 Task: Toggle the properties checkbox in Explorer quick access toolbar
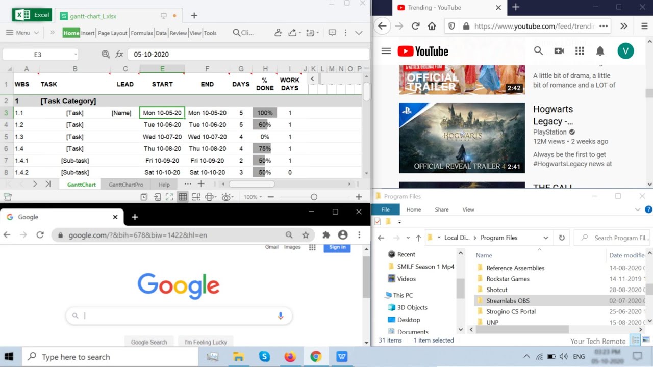pos(378,222)
